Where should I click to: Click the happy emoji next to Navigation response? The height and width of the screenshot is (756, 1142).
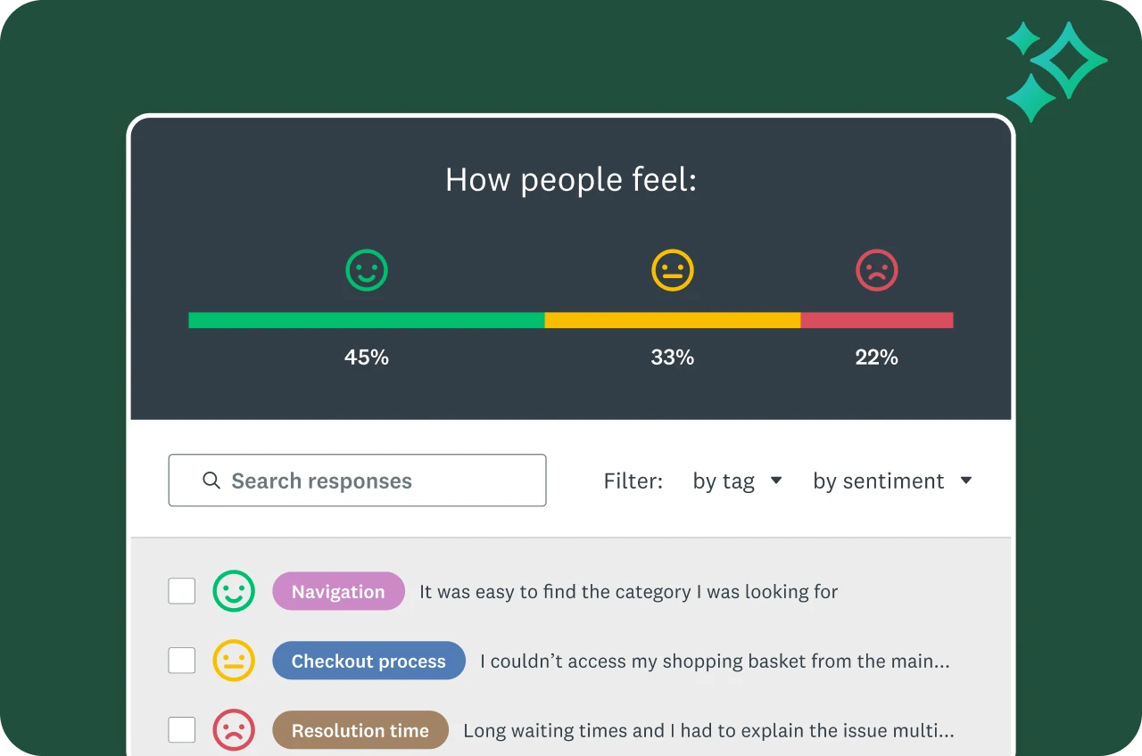[x=234, y=590]
